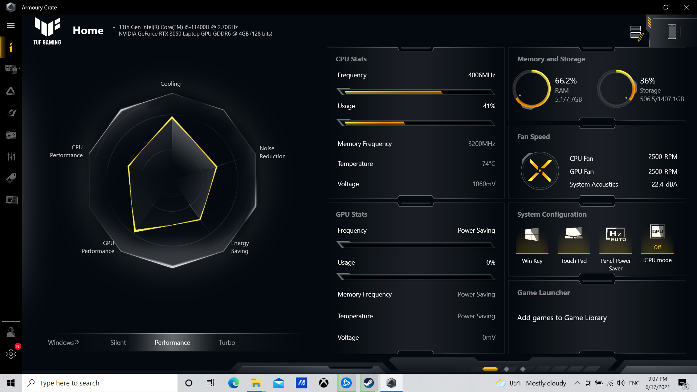Click the 4006MHz CPU frequency value
This screenshot has width=697, height=392.
(481, 75)
